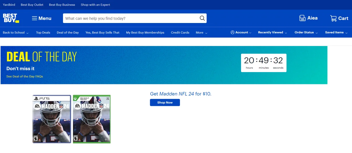Viewport: 352px width, 153px height.
Task: Select Credit Cards in navigation
Action: point(180,32)
